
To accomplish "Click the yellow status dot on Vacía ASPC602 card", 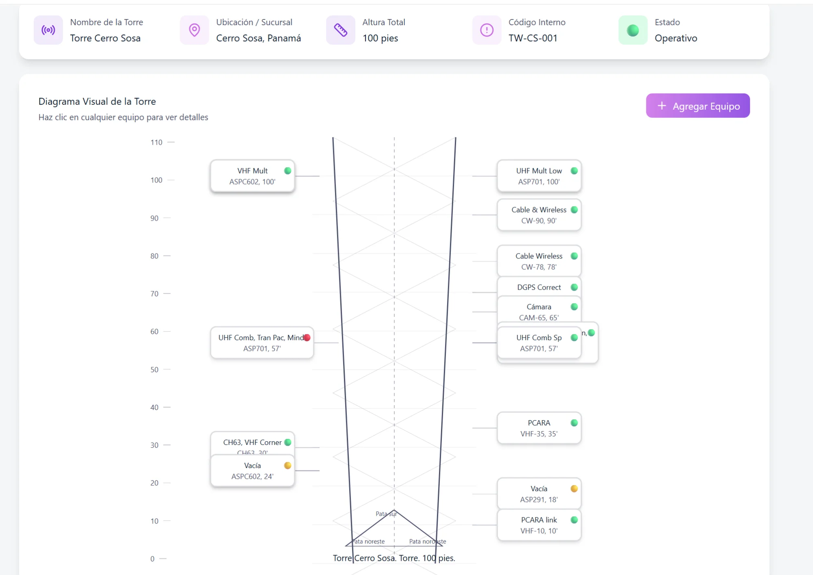I will coord(288,466).
